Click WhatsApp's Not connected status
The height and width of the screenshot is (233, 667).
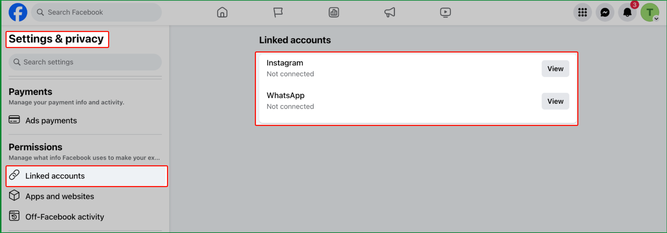(290, 107)
